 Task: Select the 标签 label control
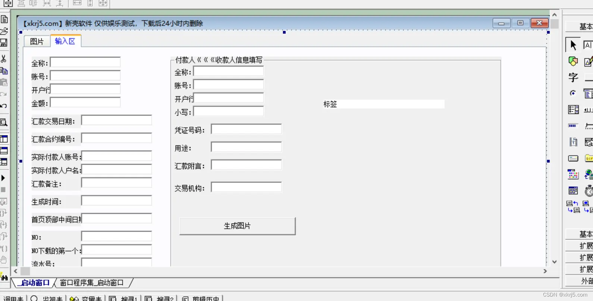point(384,104)
